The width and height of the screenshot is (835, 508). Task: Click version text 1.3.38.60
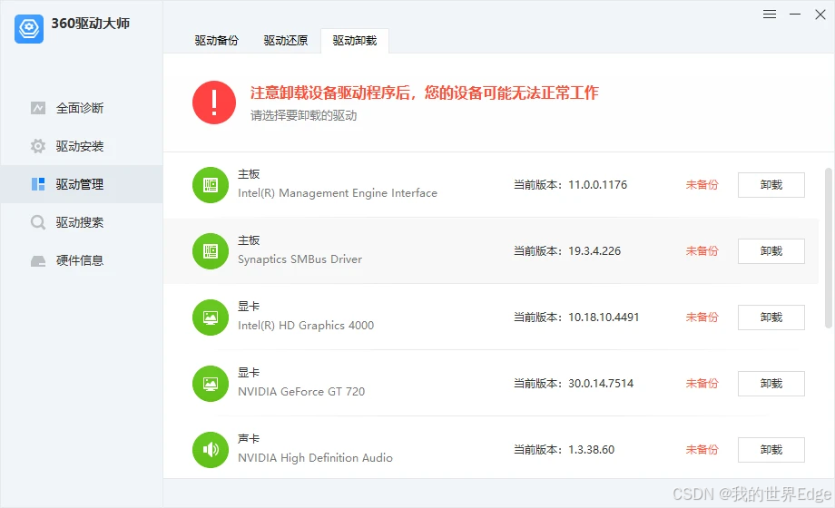(x=591, y=449)
